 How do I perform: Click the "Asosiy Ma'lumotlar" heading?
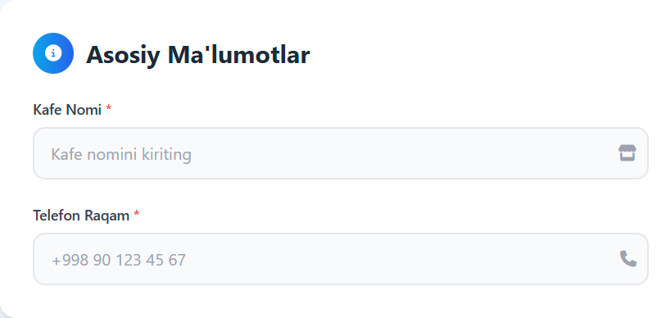[x=198, y=55]
